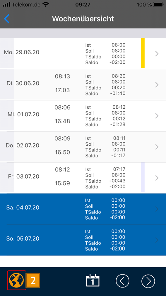Viewport: 166px width, 296px height.
Task: Expand the Di. 30.06.20 row chevron
Action: 157,85
